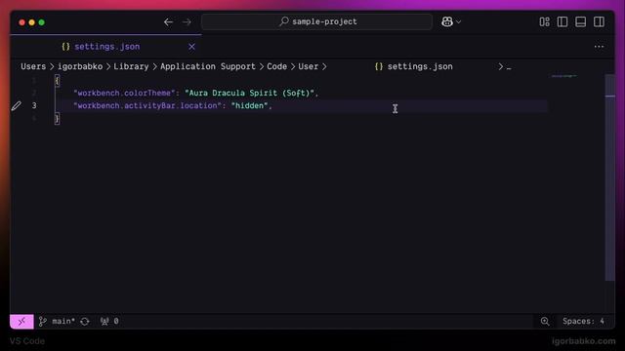This screenshot has width=625, height=351.
Task: Click the Users breadcrumb
Action: pos(33,66)
